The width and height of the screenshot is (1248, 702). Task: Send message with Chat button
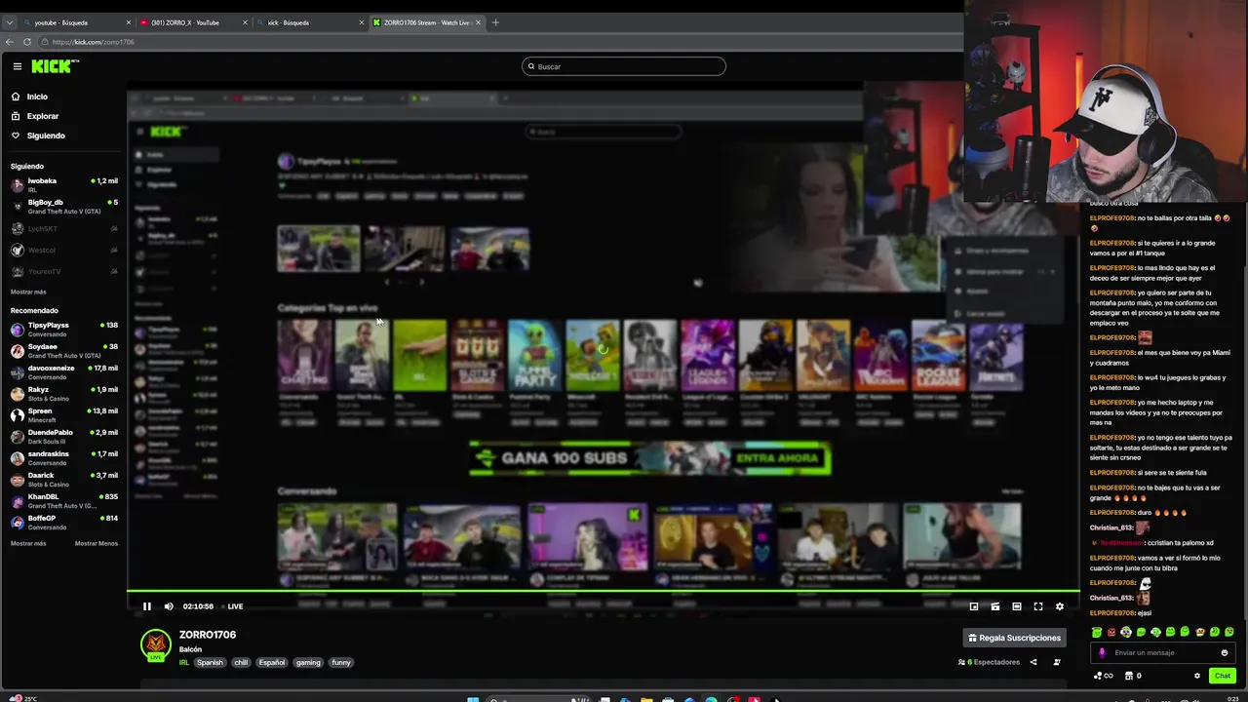[1222, 676]
